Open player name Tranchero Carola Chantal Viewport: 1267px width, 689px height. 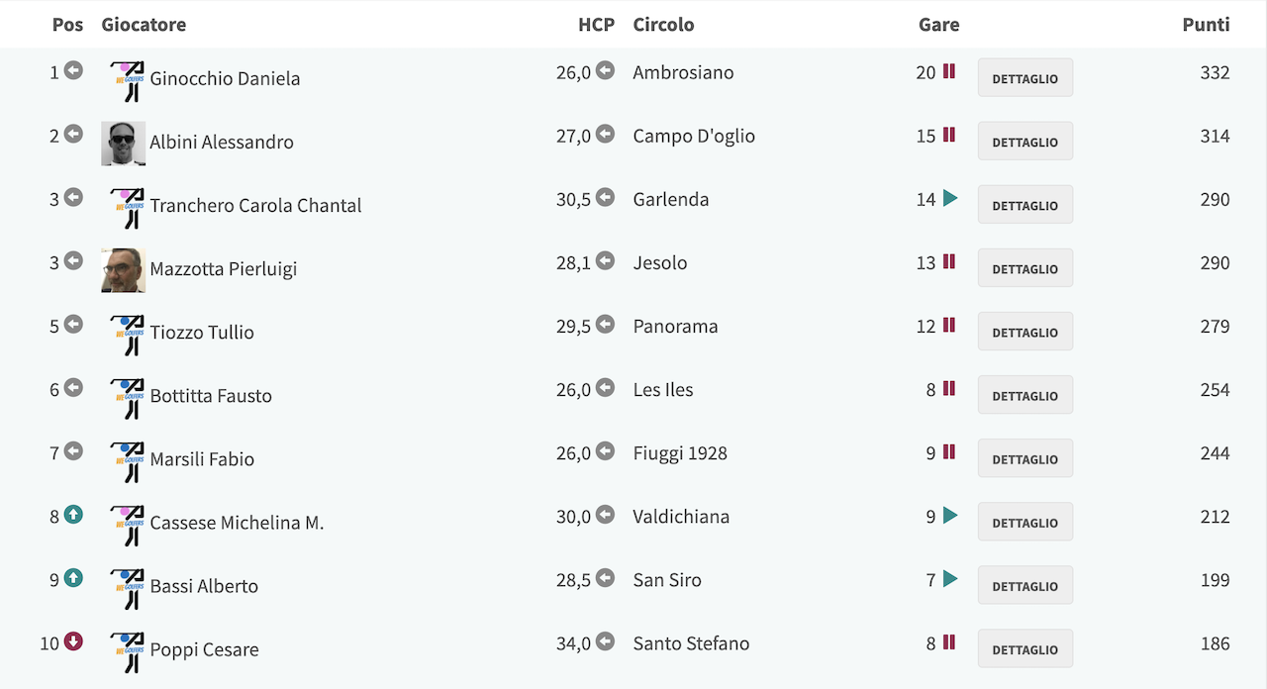point(255,205)
